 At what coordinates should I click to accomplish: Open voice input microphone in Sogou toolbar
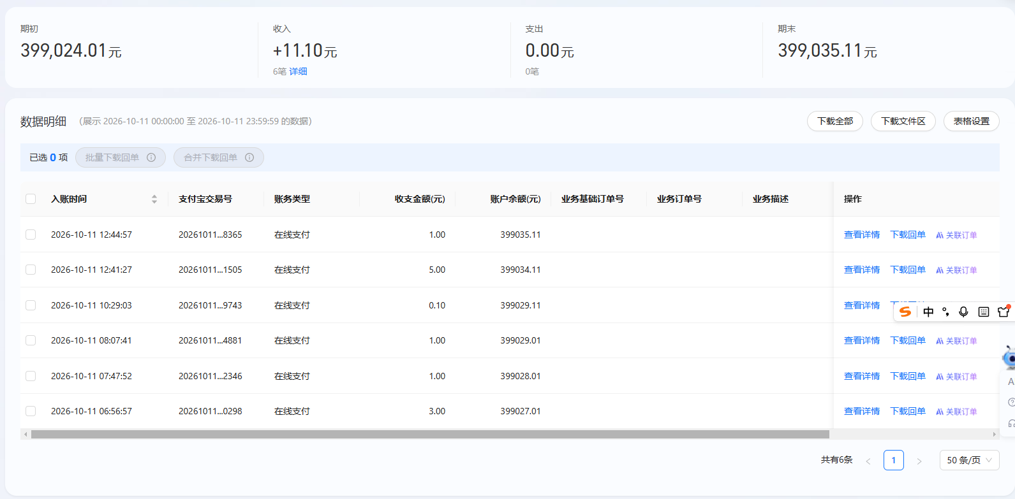(963, 312)
